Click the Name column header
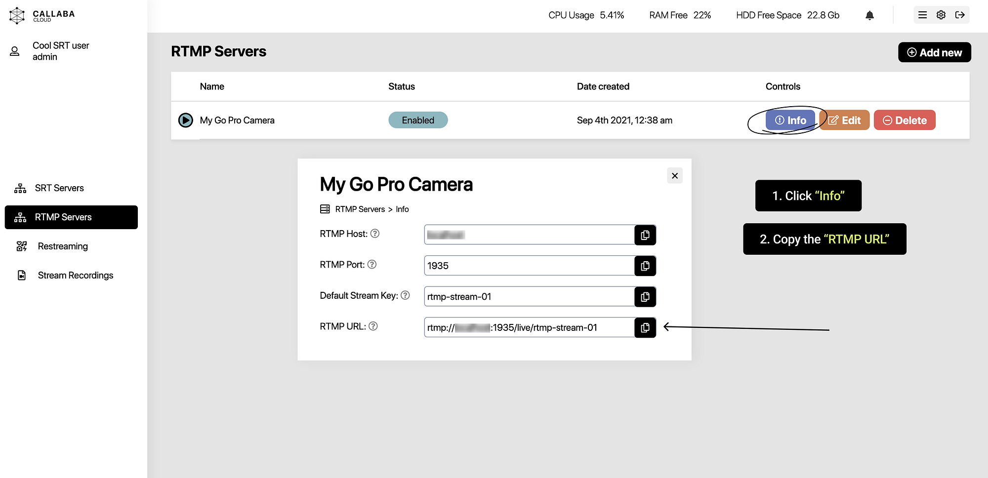Screen dimensions: 988x478 pyautogui.click(x=212, y=86)
